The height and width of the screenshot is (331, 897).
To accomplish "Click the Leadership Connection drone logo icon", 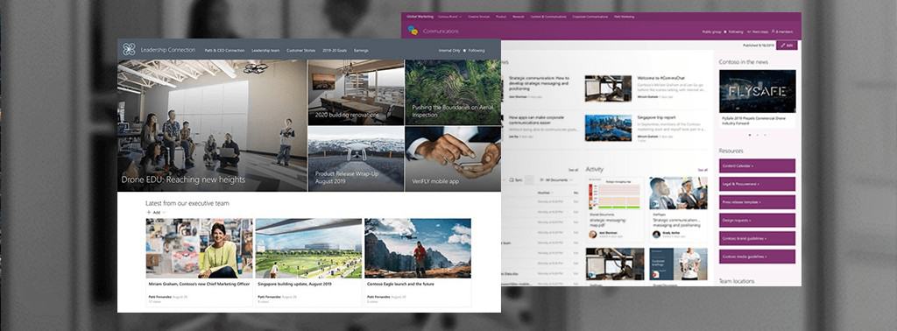I will (x=129, y=50).
